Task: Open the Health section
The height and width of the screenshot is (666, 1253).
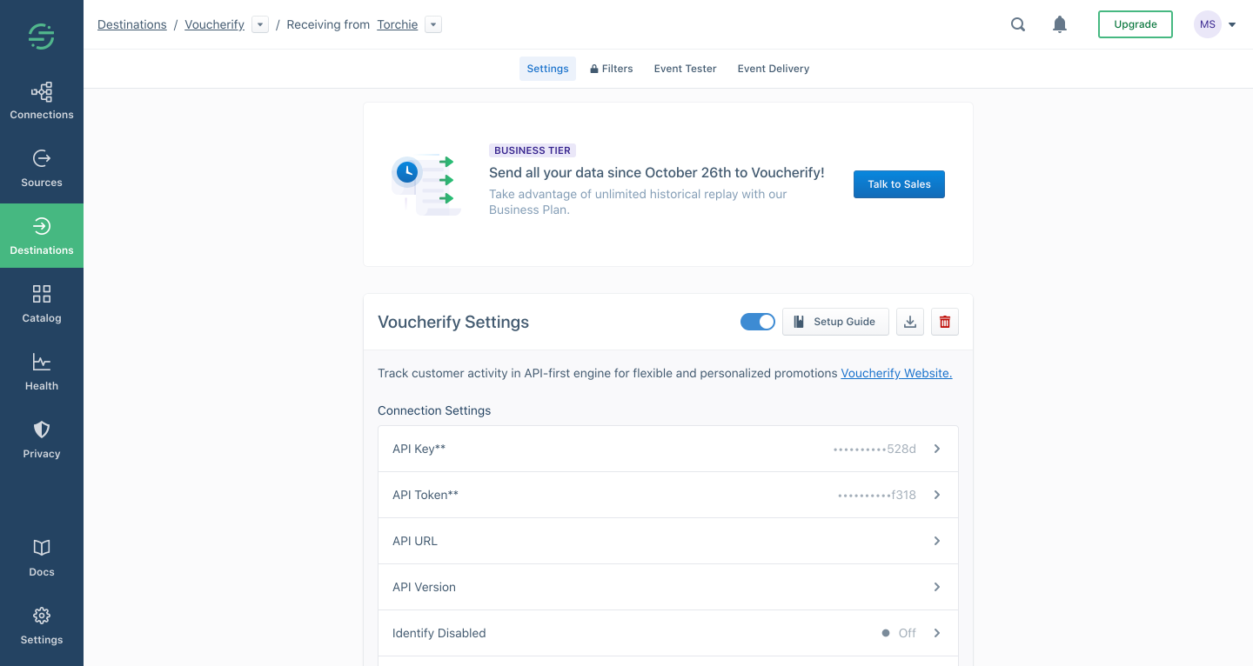Action: point(42,373)
